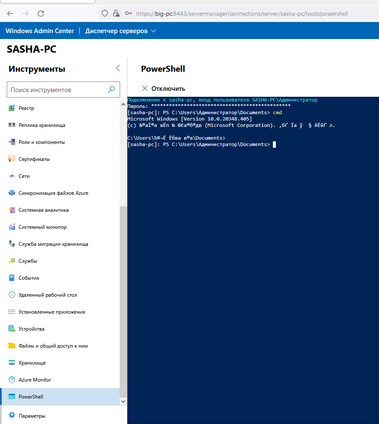Click the PowerShell page heading
The height and width of the screenshot is (424, 379).
[x=163, y=69]
